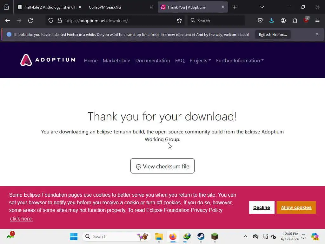Expand the Projects dropdown menu
This screenshot has height=244, width=325.
click(x=200, y=61)
